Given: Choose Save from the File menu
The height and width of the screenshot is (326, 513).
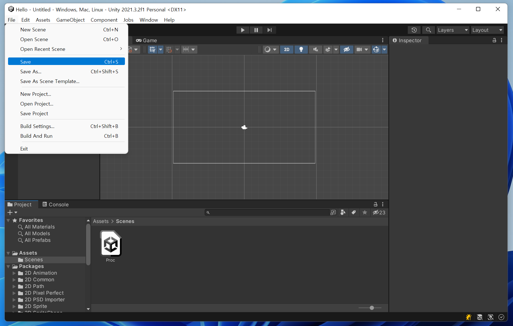Looking at the screenshot, I should 66,62.
